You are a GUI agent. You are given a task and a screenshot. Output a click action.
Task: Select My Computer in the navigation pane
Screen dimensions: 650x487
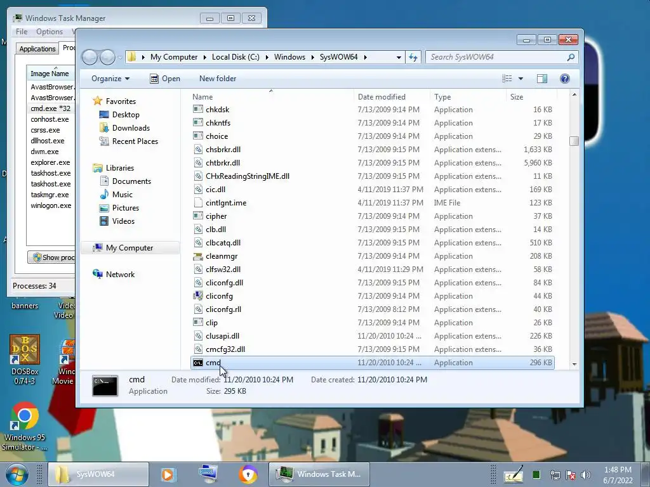tap(129, 248)
